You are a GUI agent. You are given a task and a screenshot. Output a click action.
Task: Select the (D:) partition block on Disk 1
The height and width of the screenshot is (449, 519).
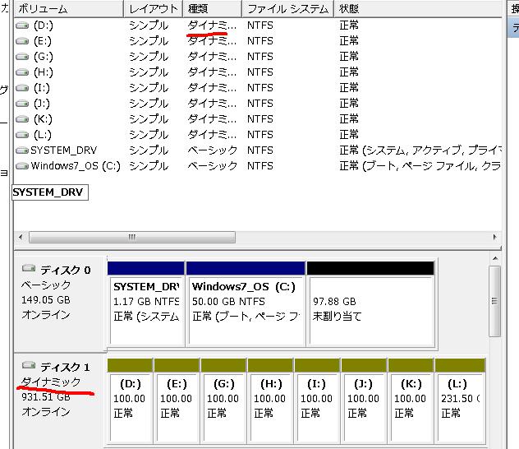click(x=130, y=401)
